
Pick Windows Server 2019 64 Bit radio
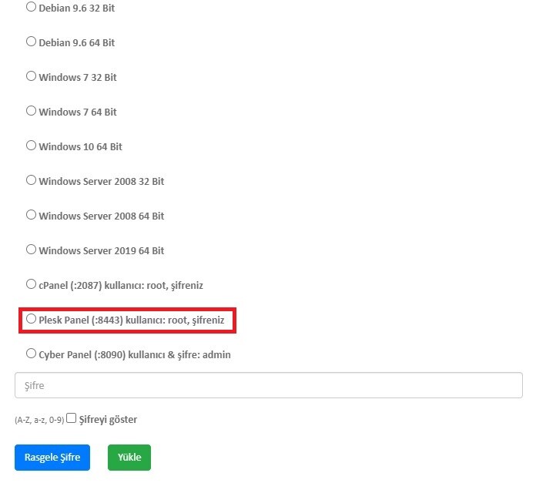pos(31,250)
